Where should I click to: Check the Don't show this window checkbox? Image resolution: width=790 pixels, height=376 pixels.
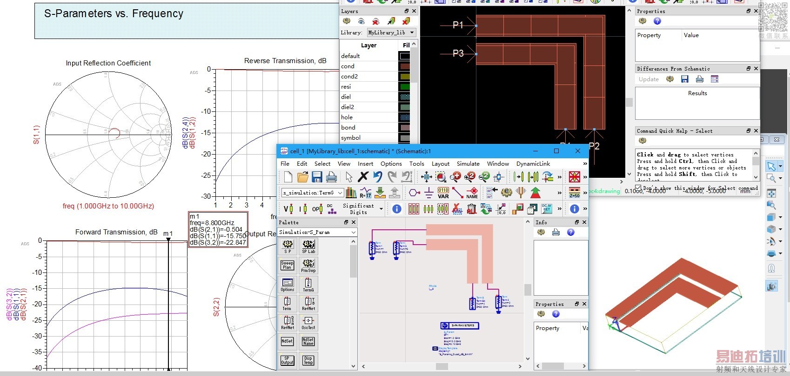point(638,188)
